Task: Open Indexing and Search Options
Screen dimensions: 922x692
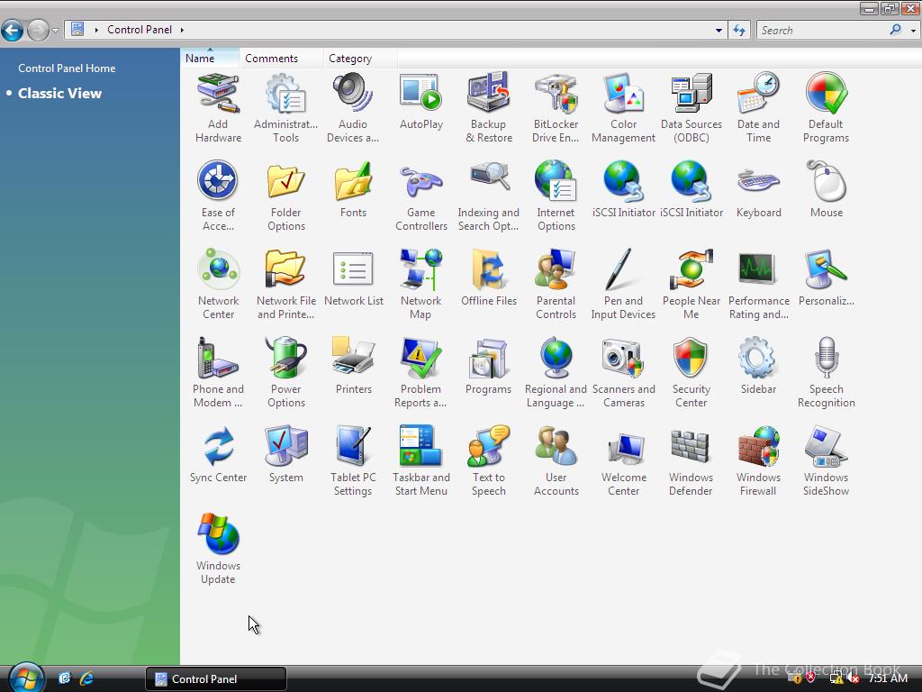Action: (489, 196)
